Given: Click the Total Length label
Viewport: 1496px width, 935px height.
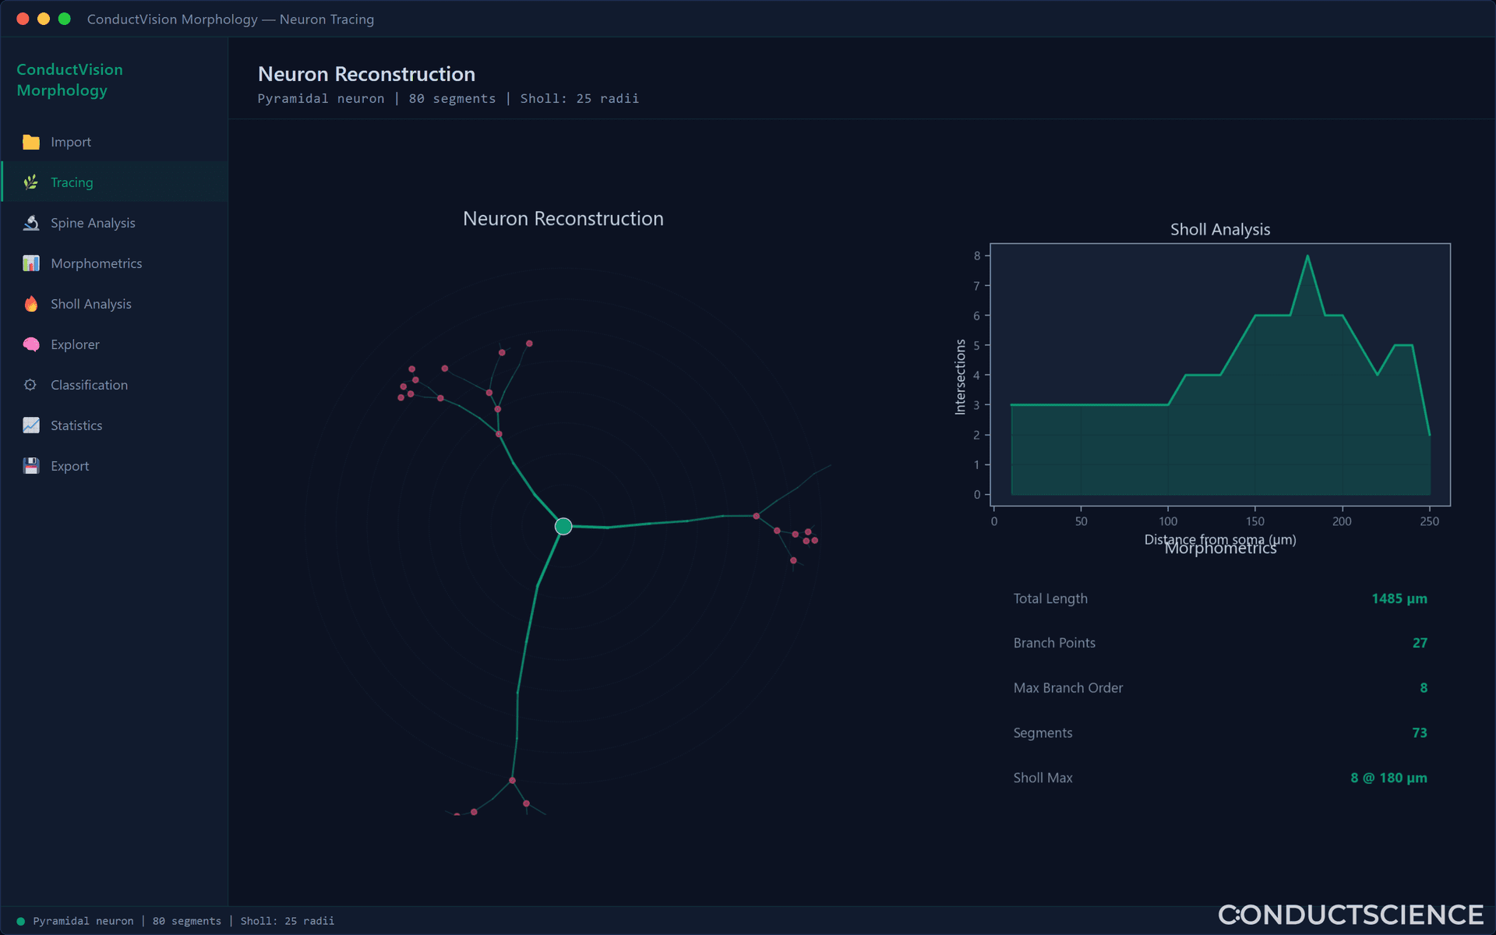Looking at the screenshot, I should click(1050, 598).
